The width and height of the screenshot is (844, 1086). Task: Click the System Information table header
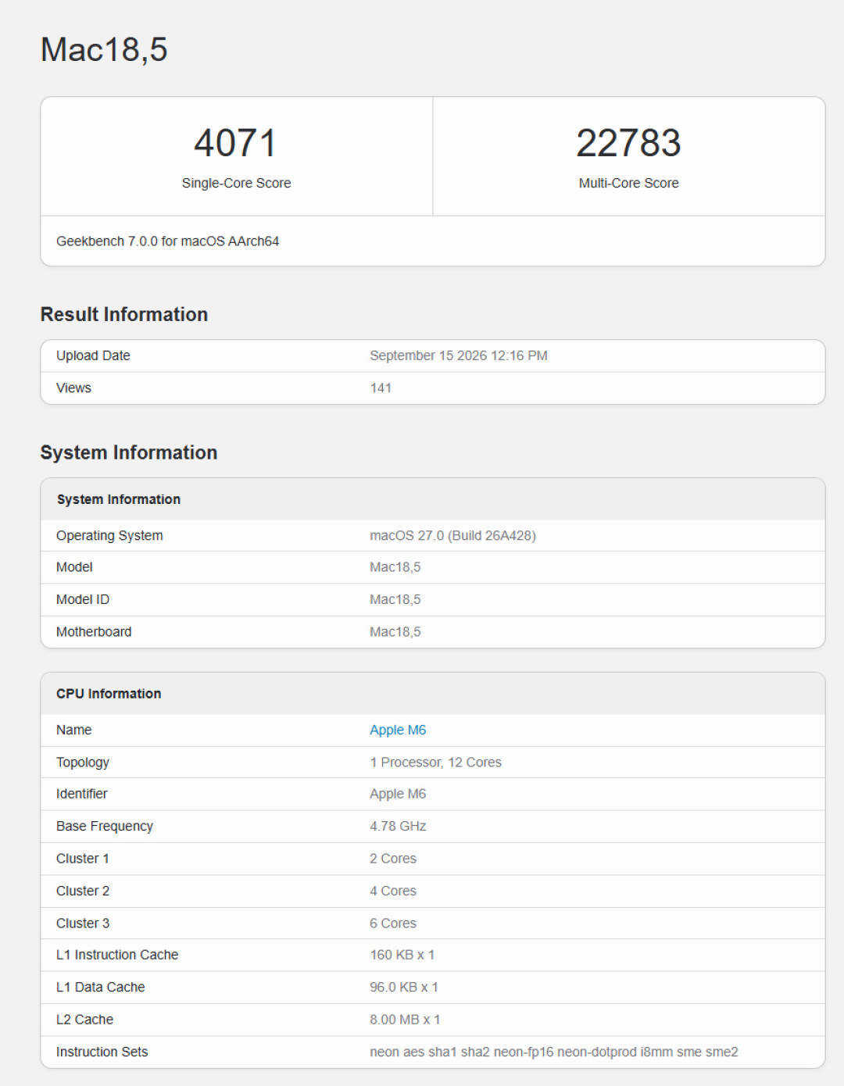(119, 499)
